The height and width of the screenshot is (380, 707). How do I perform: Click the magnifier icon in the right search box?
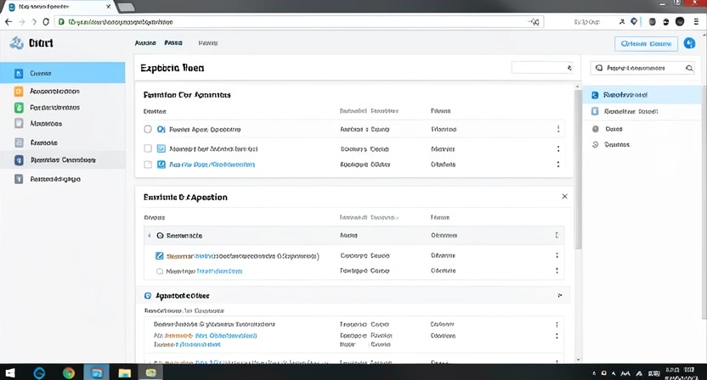click(x=600, y=68)
